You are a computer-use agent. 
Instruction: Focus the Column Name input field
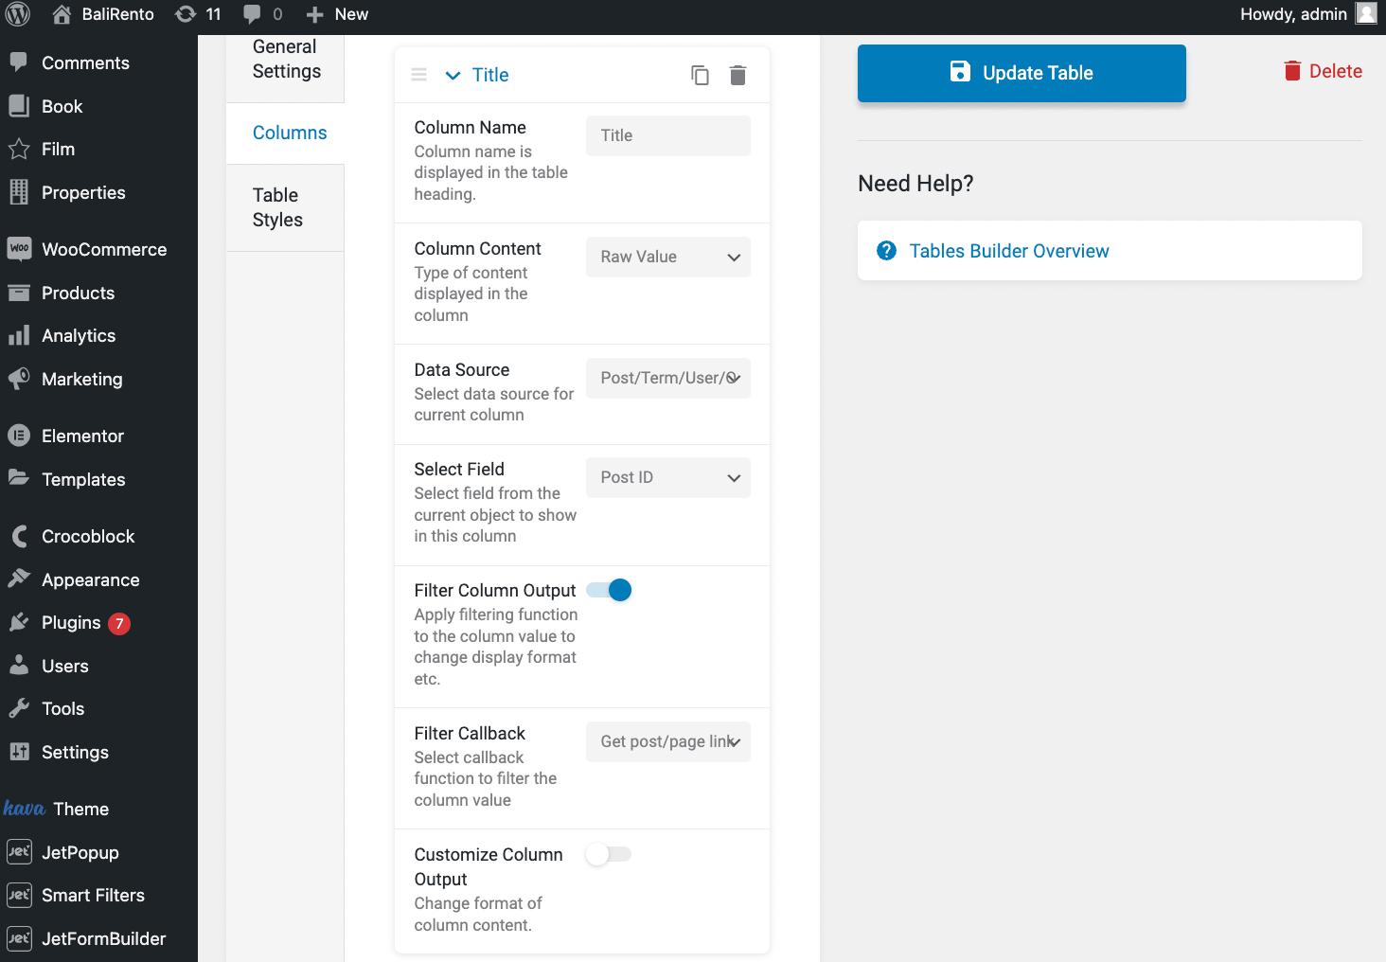[668, 135]
